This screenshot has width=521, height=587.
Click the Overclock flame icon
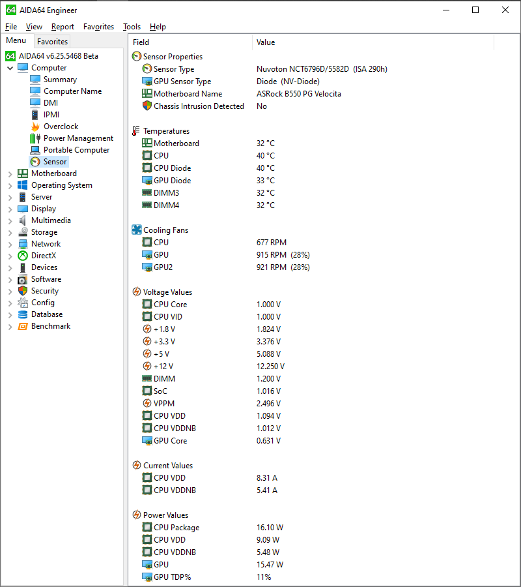(x=35, y=127)
